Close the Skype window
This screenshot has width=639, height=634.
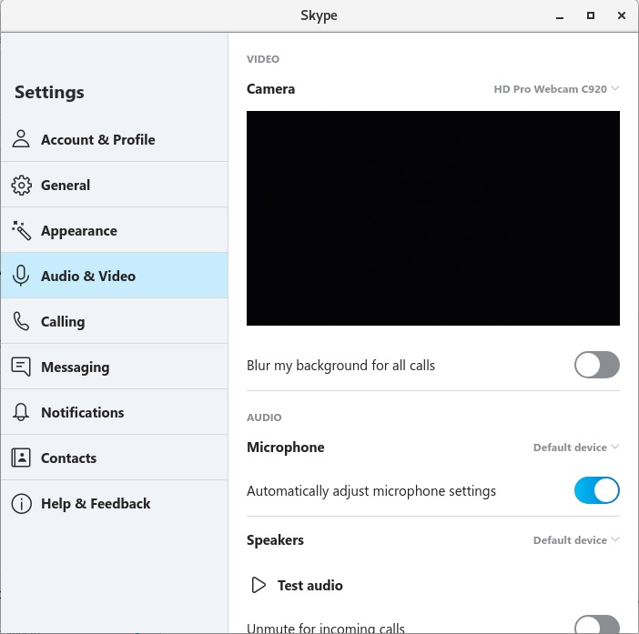pyautogui.click(x=621, y=15)
